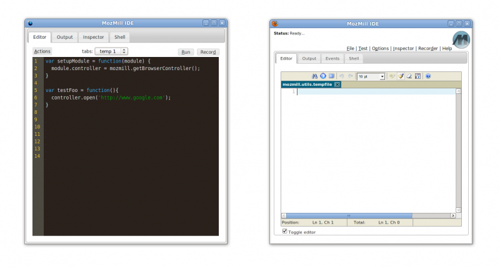Switch to Events tab in right window
Image resolution: width=500 pixels, height=268 pixels.
pyautogui.click(x=332, y=58)
